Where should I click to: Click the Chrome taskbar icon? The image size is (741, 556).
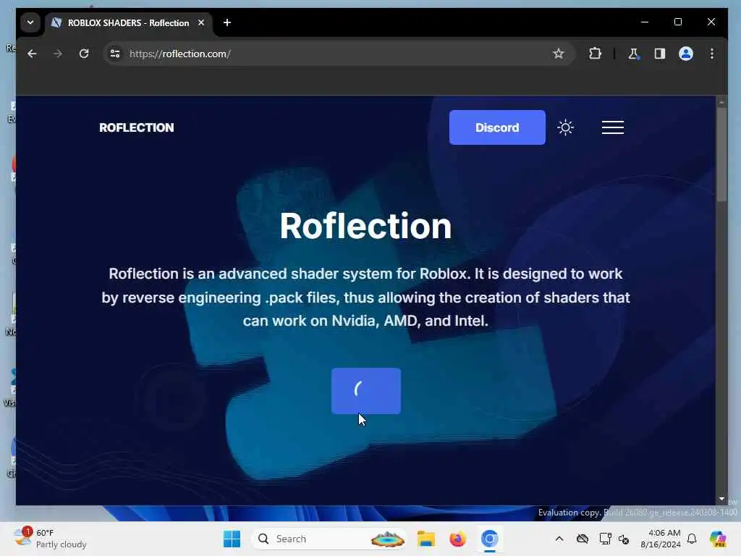pos(490,539)
